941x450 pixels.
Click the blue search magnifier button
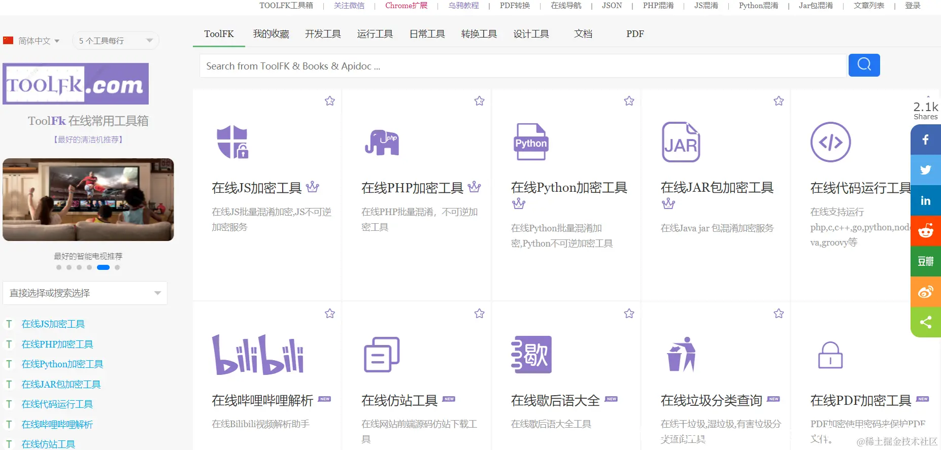pos(864,65)
